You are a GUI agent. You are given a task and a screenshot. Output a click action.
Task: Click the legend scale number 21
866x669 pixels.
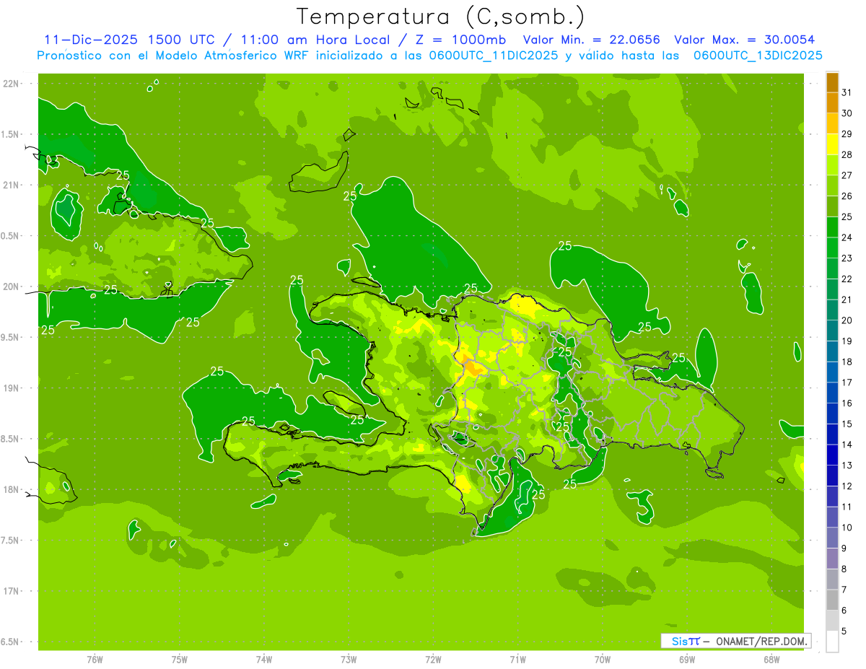[x=847, y=299]
